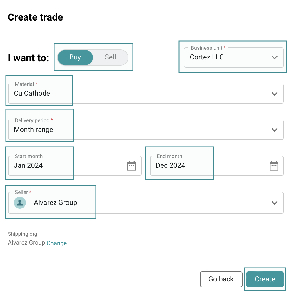Open the Delivery period dropdown chevron
This screenshot has height=297, width=294.
(x=275, y=130)
